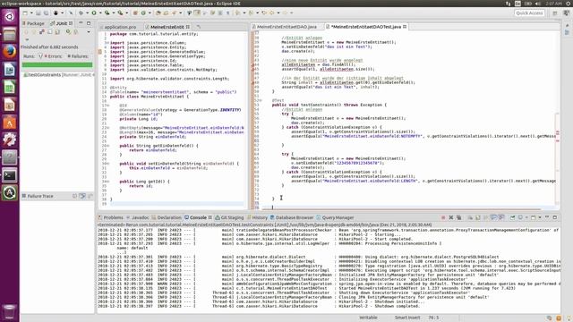Click the Open Type toolbar icon
The height and width of the screenshot is (322, 573).
tap(158, 13)
